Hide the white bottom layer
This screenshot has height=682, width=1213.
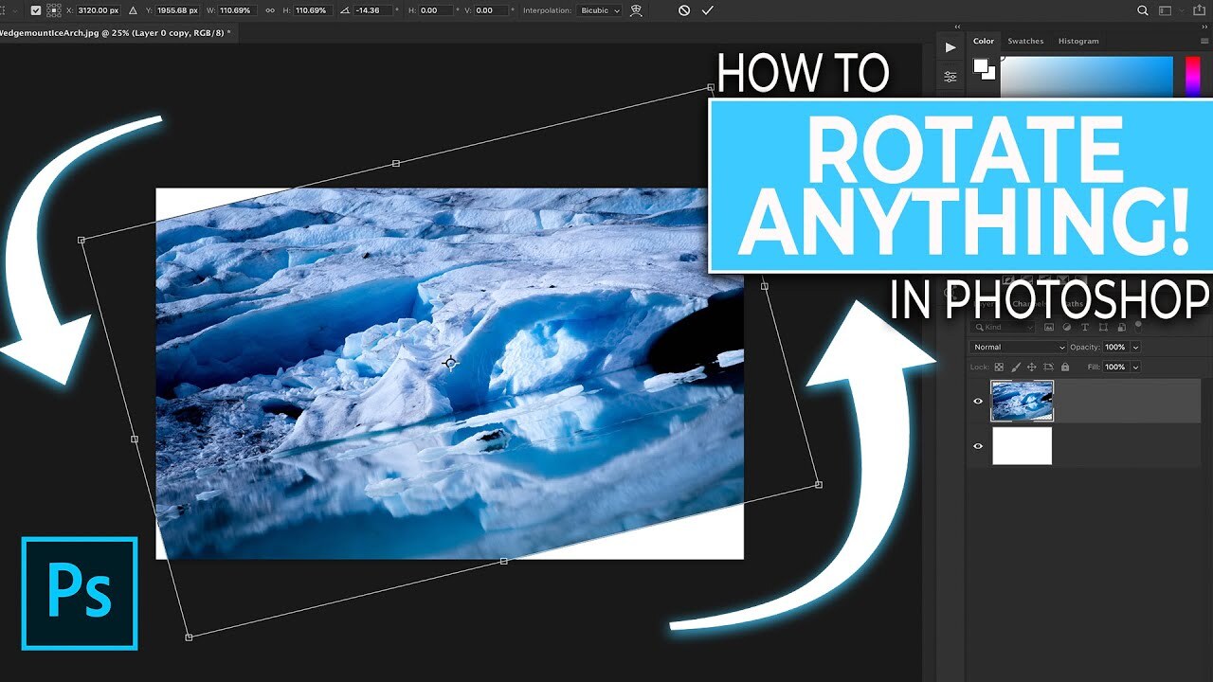click(x=978, y=446)
